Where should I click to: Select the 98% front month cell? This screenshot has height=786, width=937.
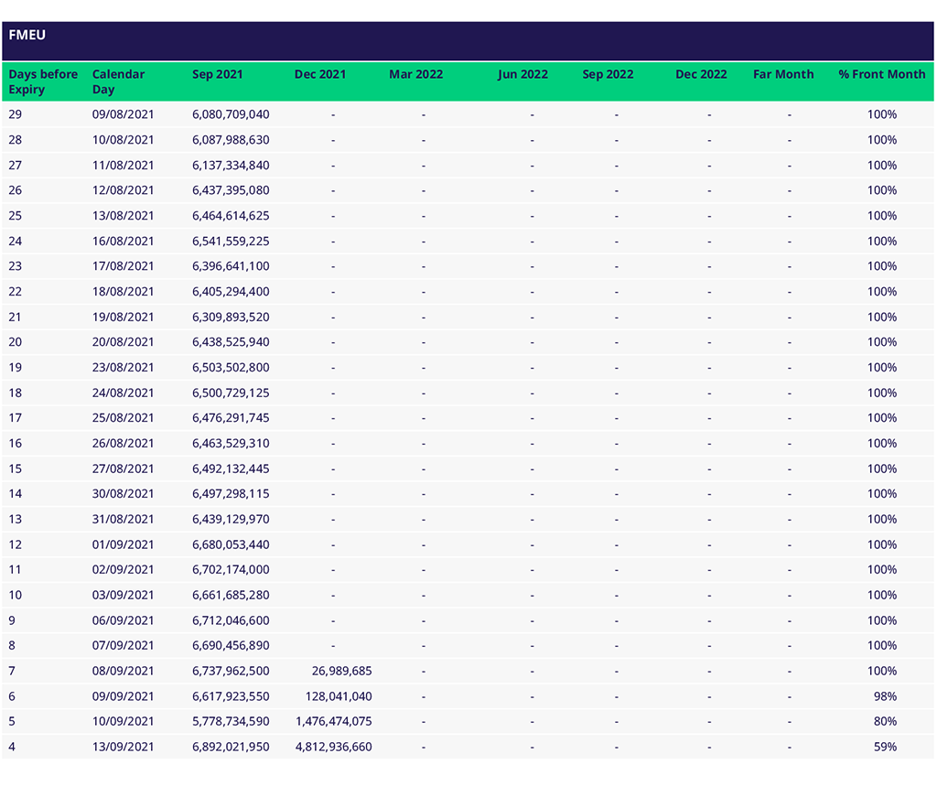pyautogui.click(x=885, y=696)
